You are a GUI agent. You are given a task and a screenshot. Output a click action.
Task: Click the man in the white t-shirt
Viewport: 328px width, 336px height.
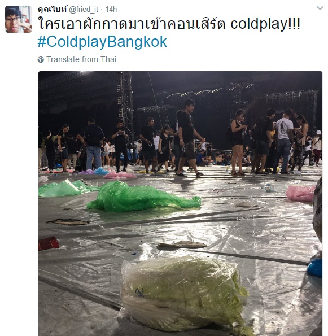pyautogui.click(x=283, y=141)
